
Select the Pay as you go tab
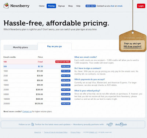(x=54, y=46)
